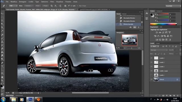Hide the Livello 2 layer
This screenshot has width=182, height=102.
(151, 67)
